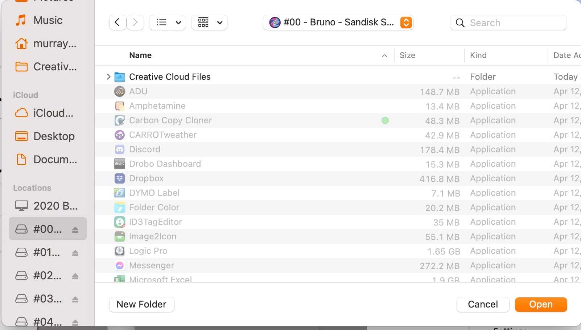Click the 1.65 GB size value
The image size is (581, 330).
coord(444,251)
